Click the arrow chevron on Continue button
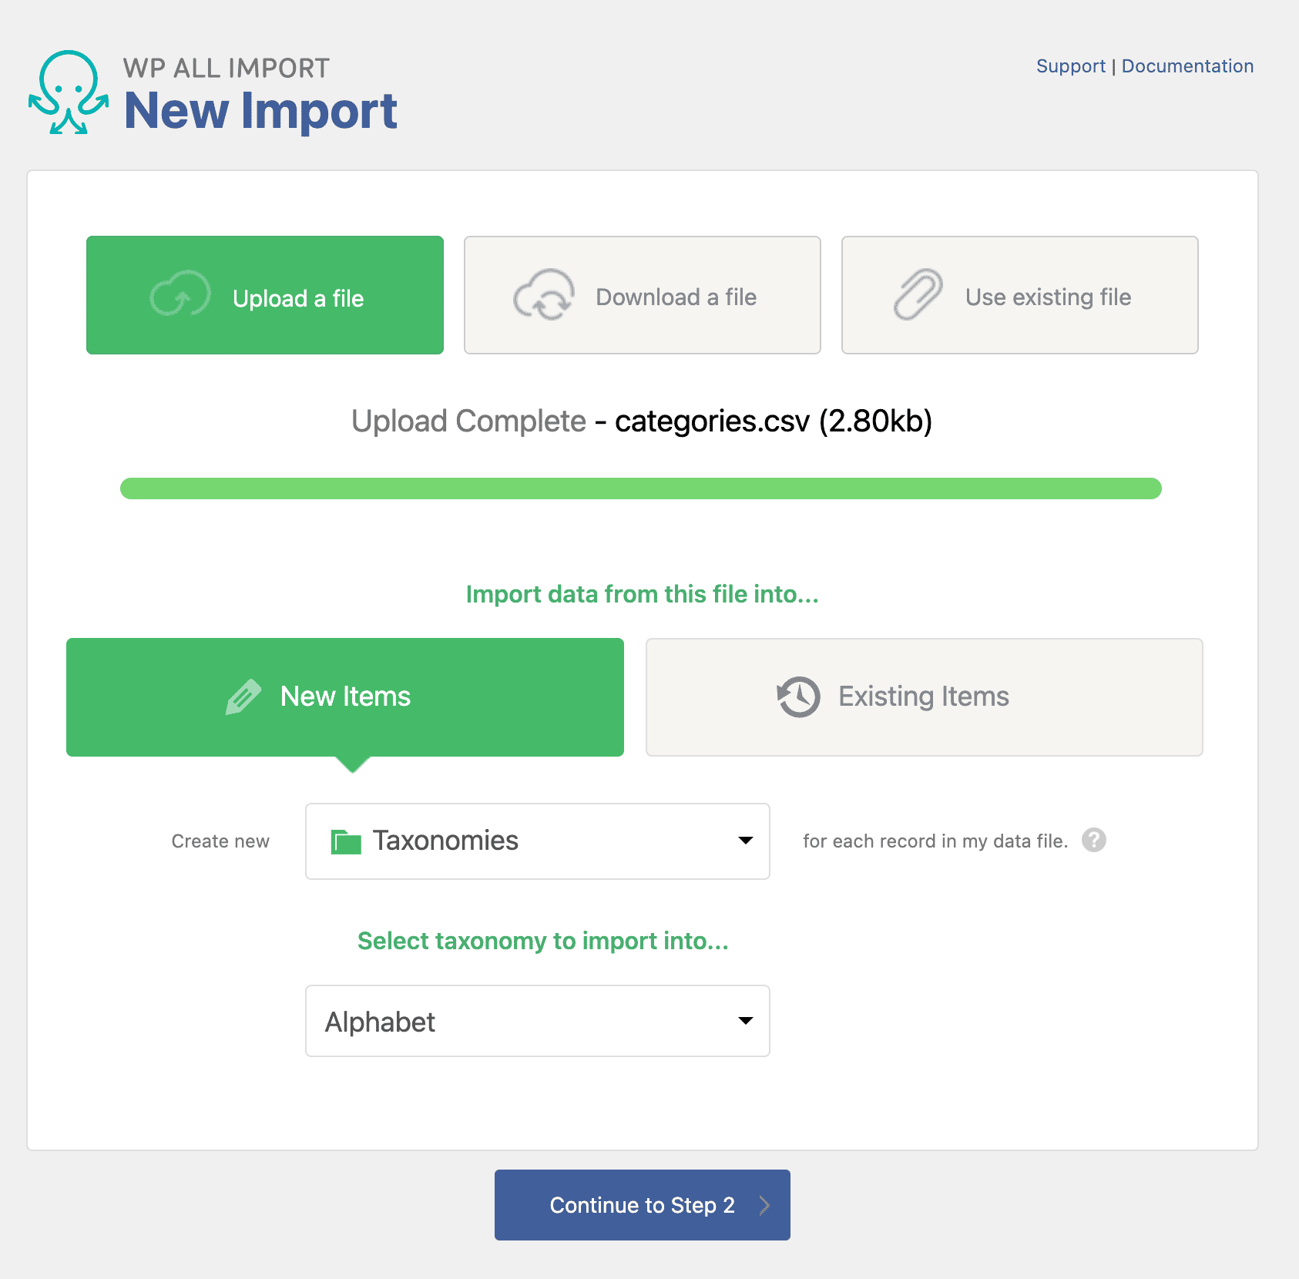 point(764,1205)
